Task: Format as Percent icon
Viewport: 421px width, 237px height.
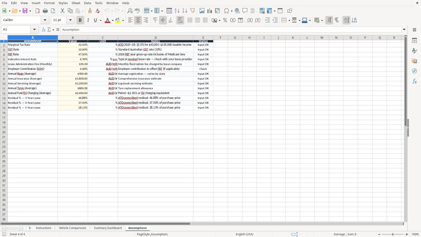Action: click(225, 20)
